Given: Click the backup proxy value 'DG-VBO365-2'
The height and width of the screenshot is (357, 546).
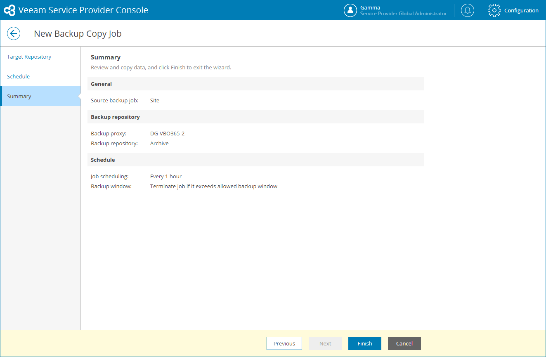Looking at the screenshot, I should point(167,133).
